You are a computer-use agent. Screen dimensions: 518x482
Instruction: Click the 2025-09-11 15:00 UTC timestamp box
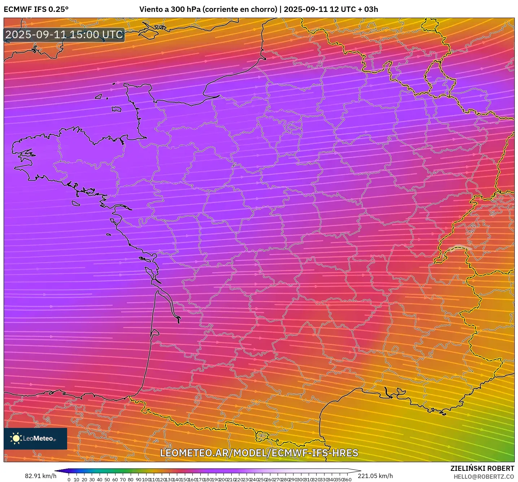[x=64, y=35]
